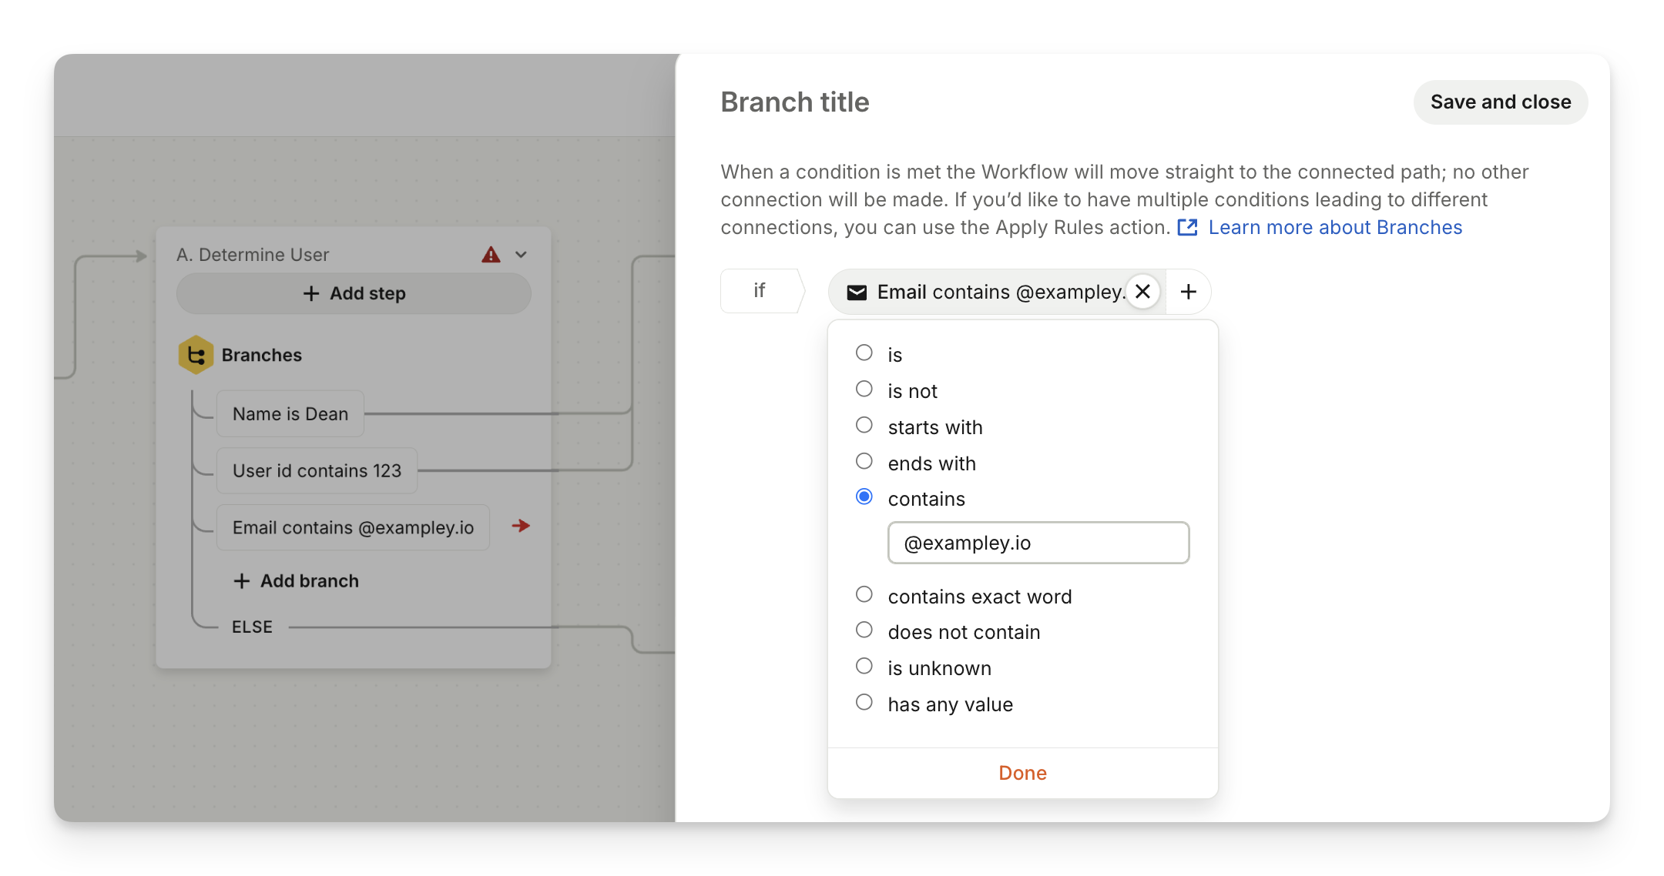Image resolution: width=1664 pixels, height=876 pixels.
Task: Open Learn more about Branches link
Action: [1334, 227]
